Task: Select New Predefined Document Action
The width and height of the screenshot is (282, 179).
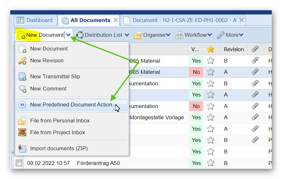Action: click(x=72, y=105)
